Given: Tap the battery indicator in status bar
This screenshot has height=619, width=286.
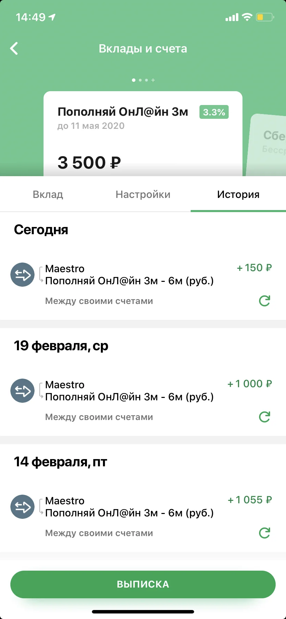Looking at the screenshot, I should (265, 17).
